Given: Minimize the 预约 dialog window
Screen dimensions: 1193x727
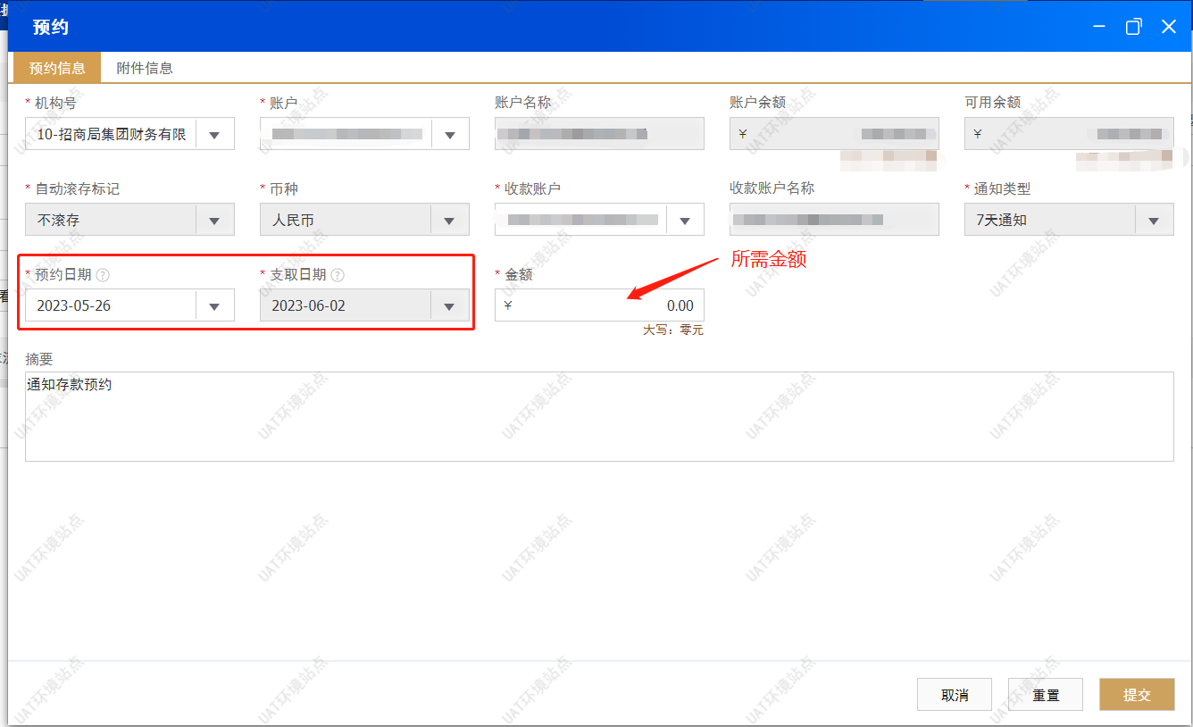Looking at the screenshot, I should click(1100, 27).
